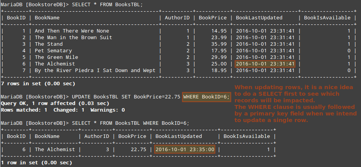Screen dimensions: 361x167
Task: Click 'By the River Piedra I Sat Down and Wept'
Action: (95, 71)
